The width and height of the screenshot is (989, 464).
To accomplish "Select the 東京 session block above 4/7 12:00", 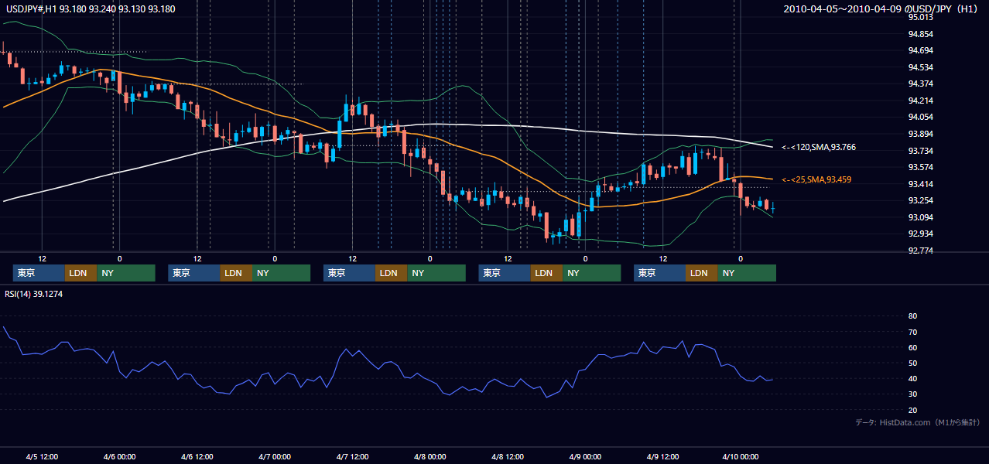I will (x=349, y=273).
